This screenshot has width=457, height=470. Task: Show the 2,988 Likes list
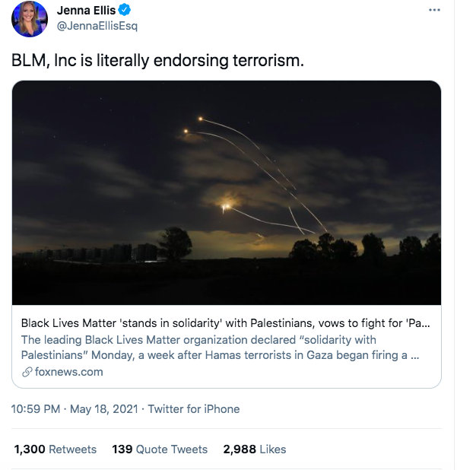tap(254, 449)
